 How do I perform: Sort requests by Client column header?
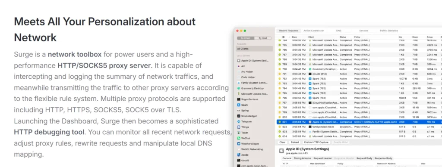(x=311, y=37)
